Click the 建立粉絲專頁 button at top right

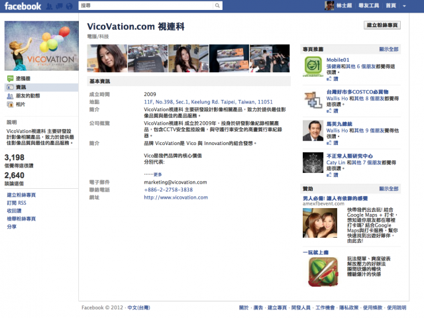[382, 25]
